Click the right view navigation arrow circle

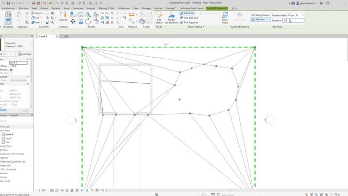(x=270, y=120)
